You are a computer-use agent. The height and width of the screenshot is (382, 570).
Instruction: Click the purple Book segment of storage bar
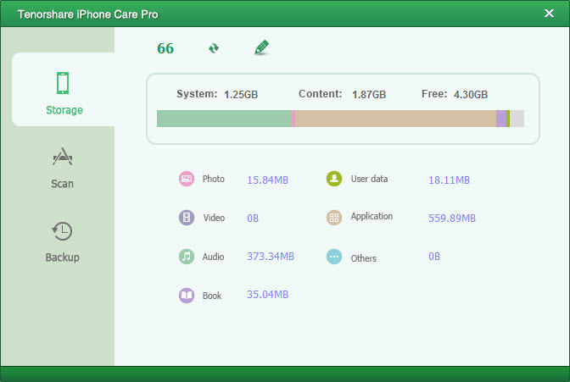pyautogui.click(x=501, y=119)
